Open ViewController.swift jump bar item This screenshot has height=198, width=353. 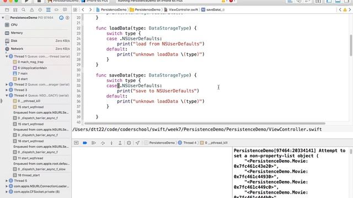click(181, 10)
